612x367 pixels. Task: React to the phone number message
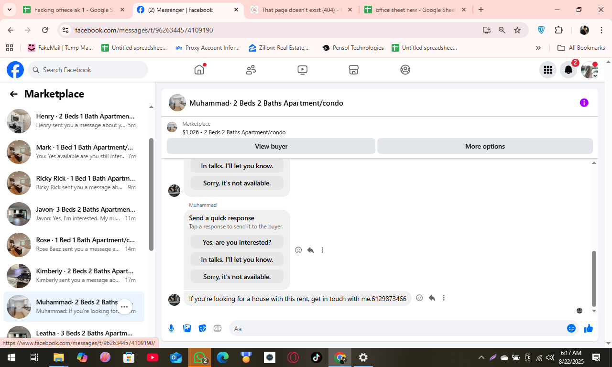pos(419,298)
